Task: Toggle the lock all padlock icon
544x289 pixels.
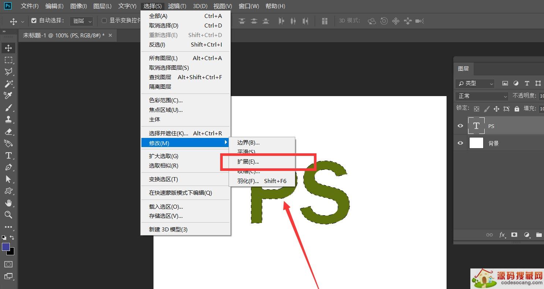Action: (517, 109)
